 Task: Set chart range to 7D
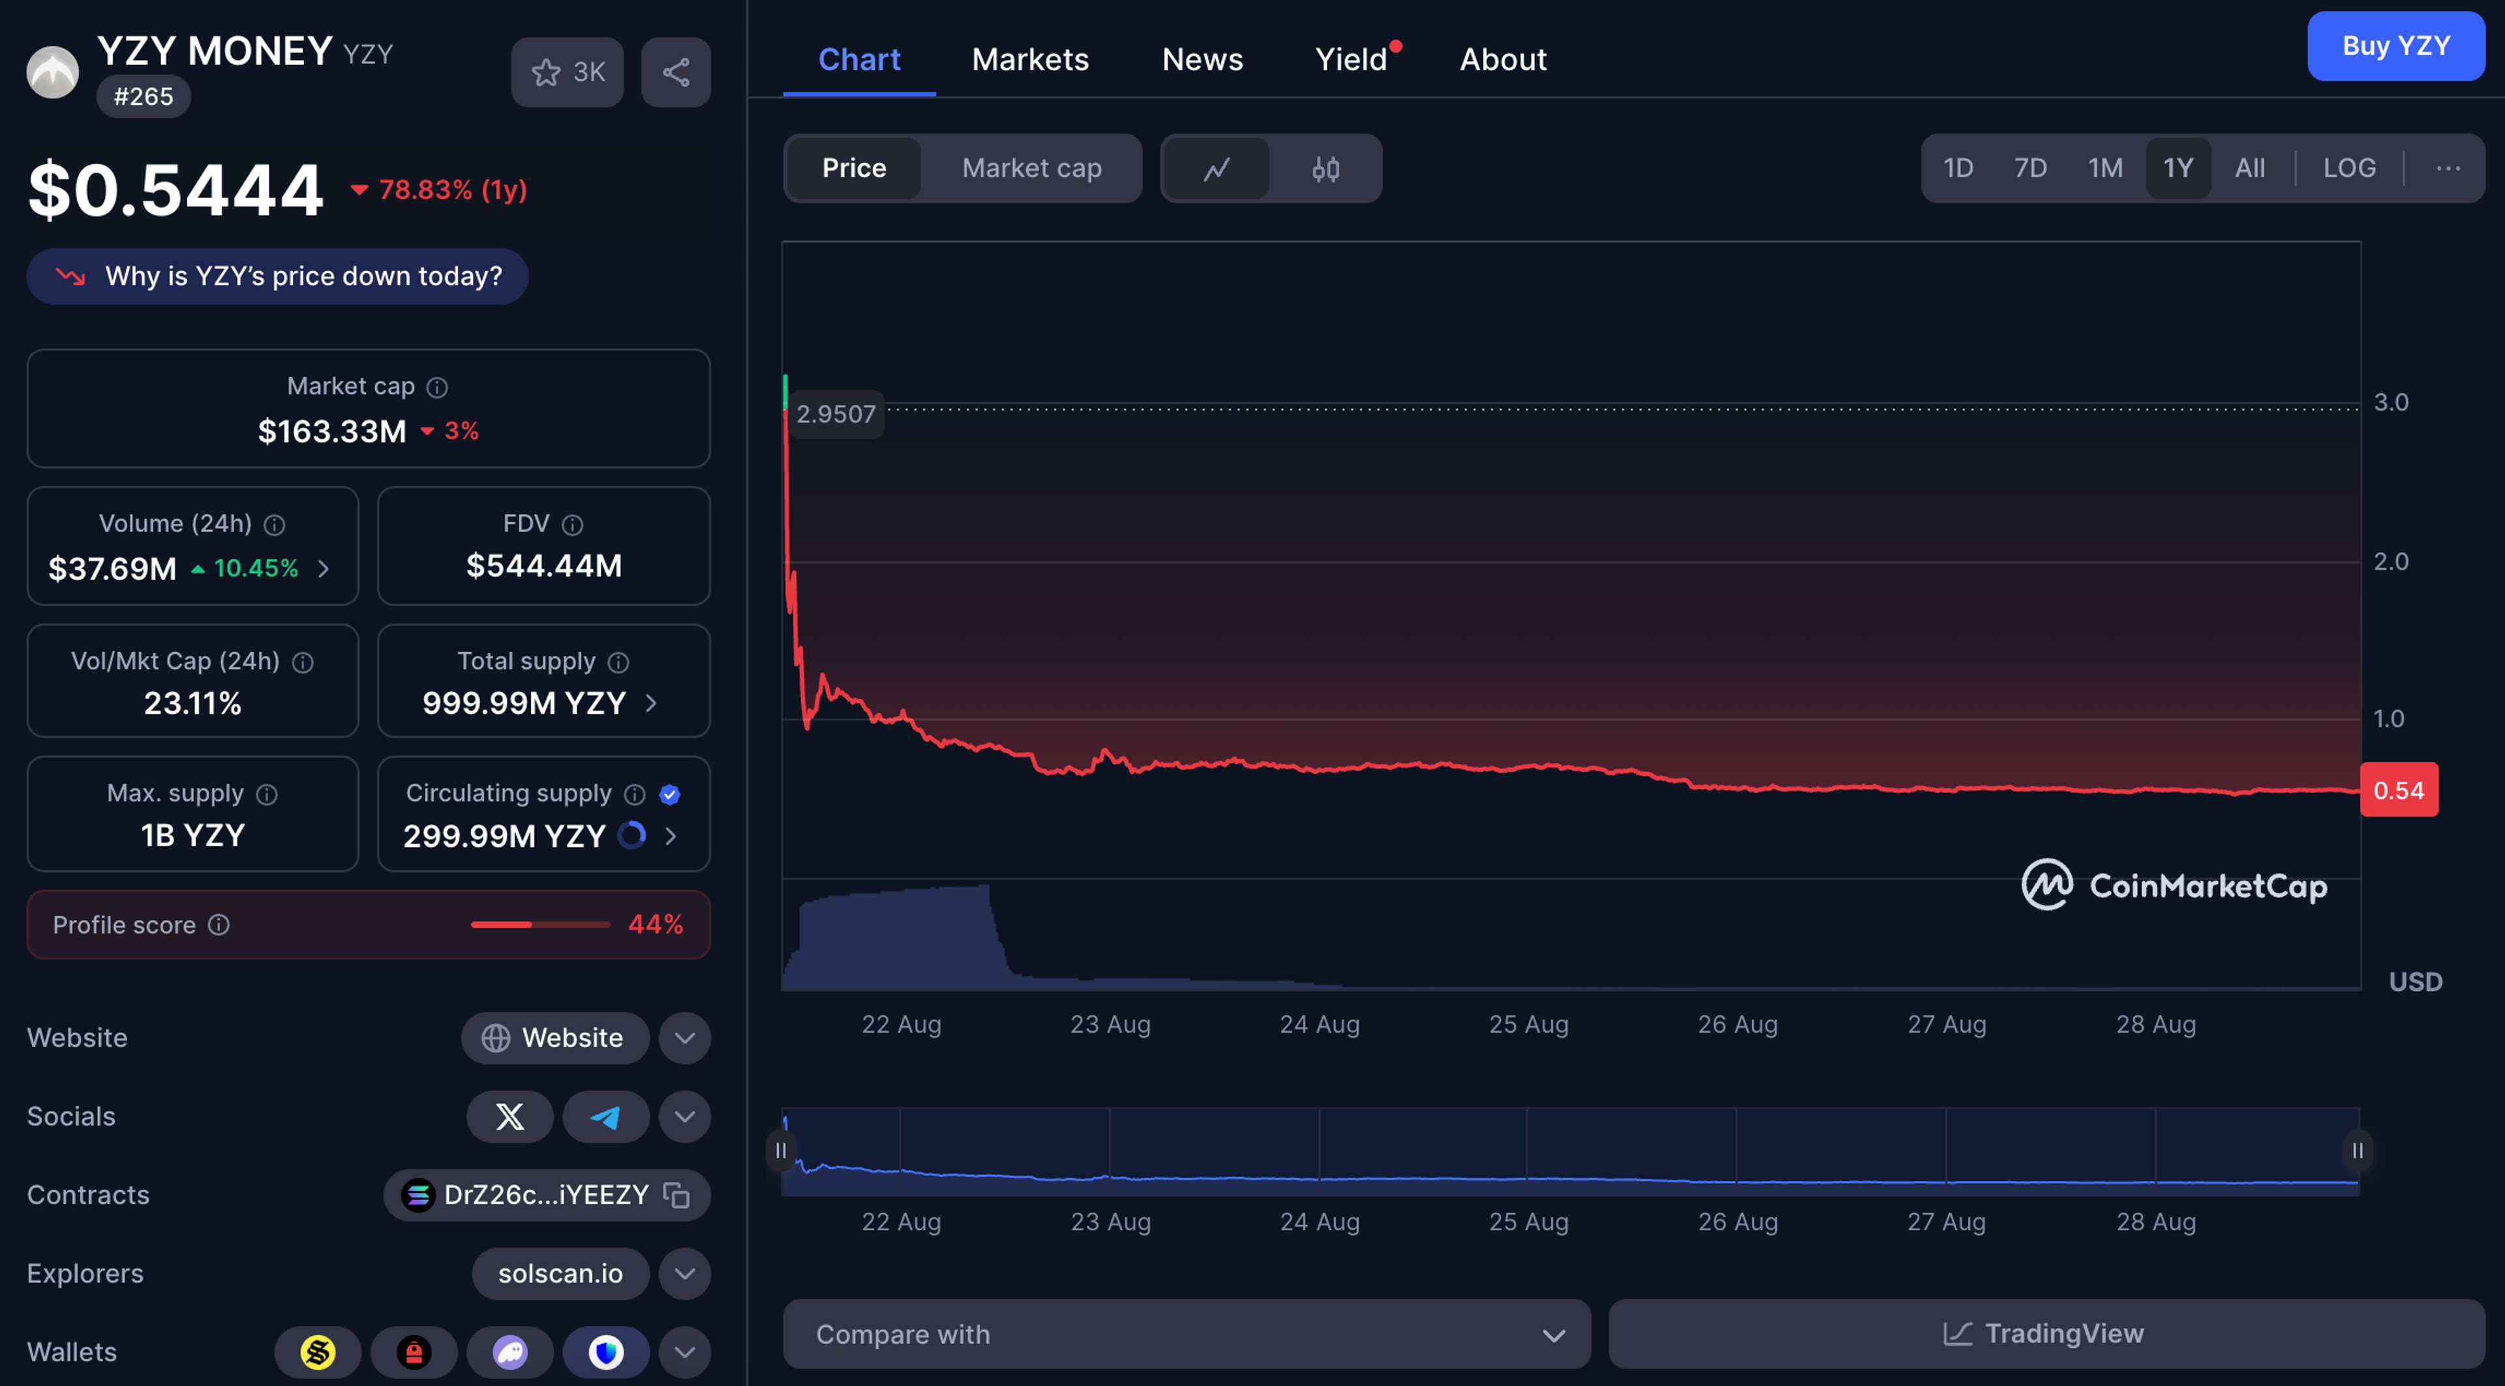click(x=2031, y=168)
